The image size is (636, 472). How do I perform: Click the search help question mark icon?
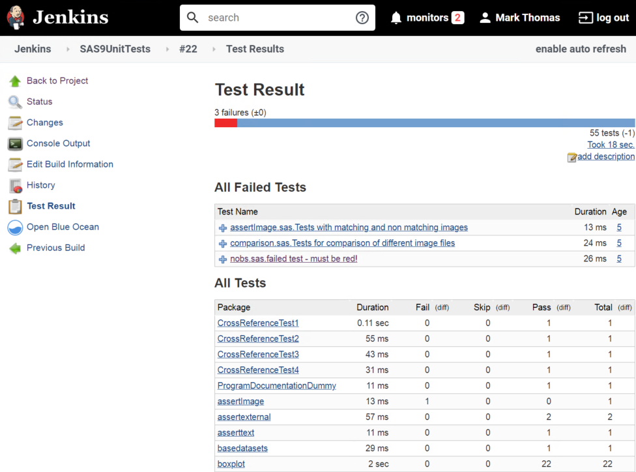point(362,18)
